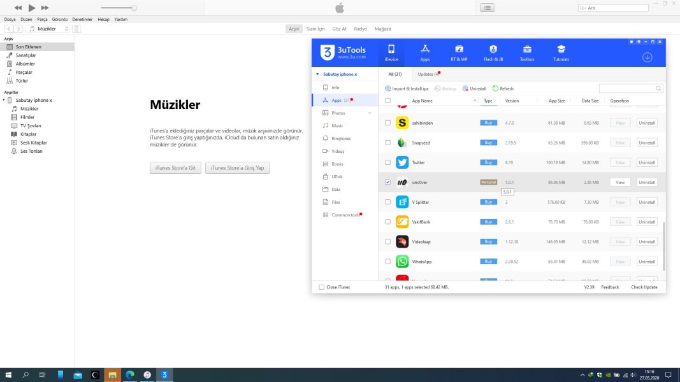Uninstall the WhatsApp app
This screenshot has width=680, height=382.
click(x=647, y=261)
